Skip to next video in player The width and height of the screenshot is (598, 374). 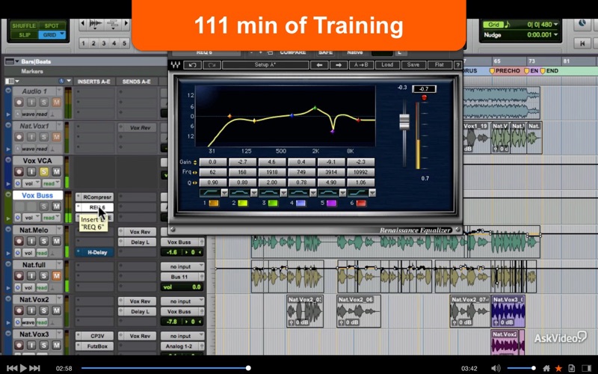pos(34,368)
